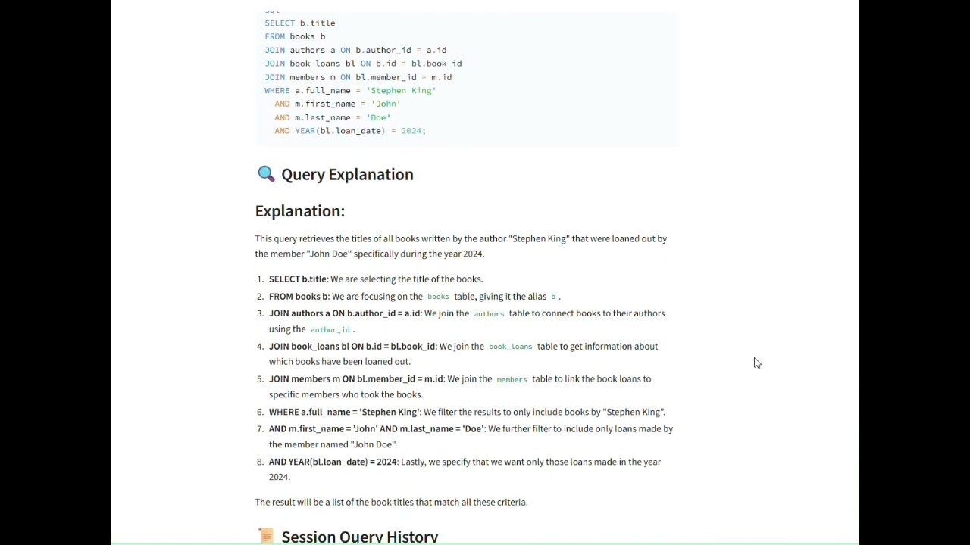Select the Query Explanation heading text

[347, 174]
